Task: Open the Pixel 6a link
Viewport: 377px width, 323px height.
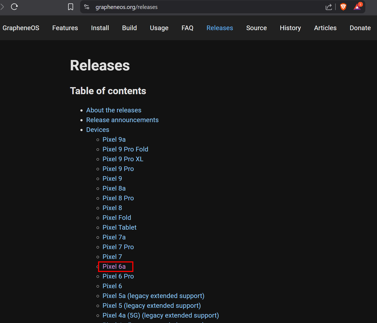Action: pos(114,267)
